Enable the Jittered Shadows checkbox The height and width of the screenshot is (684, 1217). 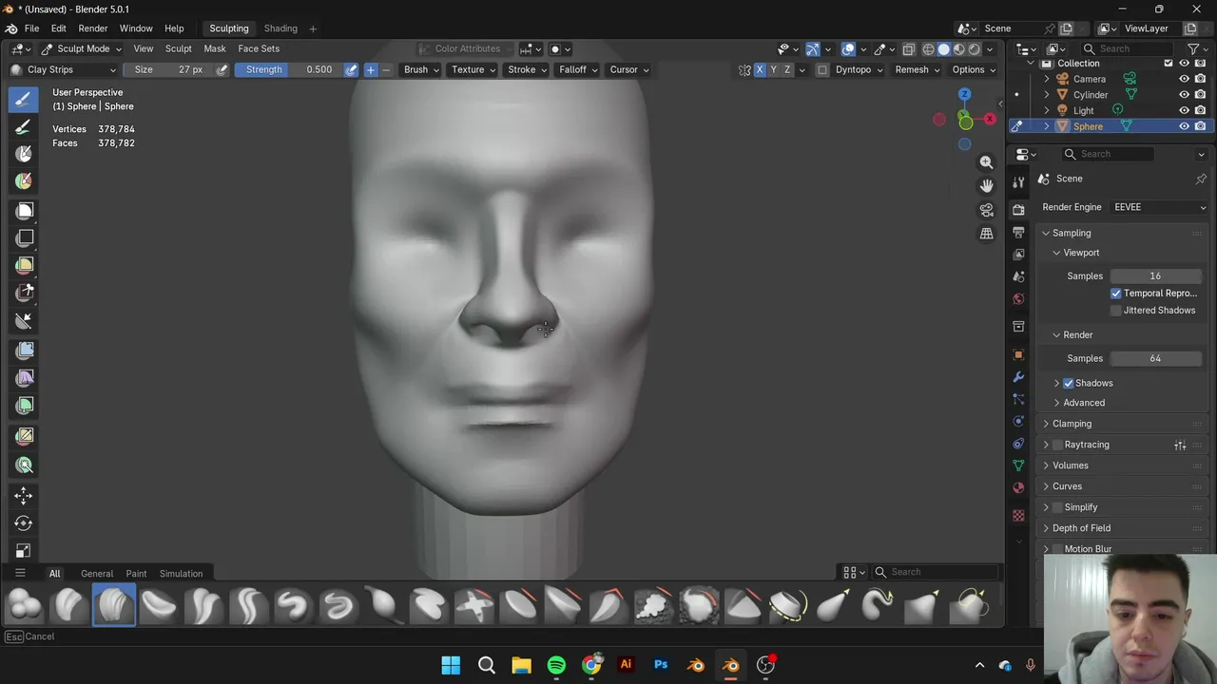click(1116, 311)
